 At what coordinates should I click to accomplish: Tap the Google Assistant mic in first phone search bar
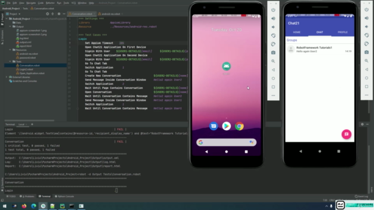(x=251, y=142)
